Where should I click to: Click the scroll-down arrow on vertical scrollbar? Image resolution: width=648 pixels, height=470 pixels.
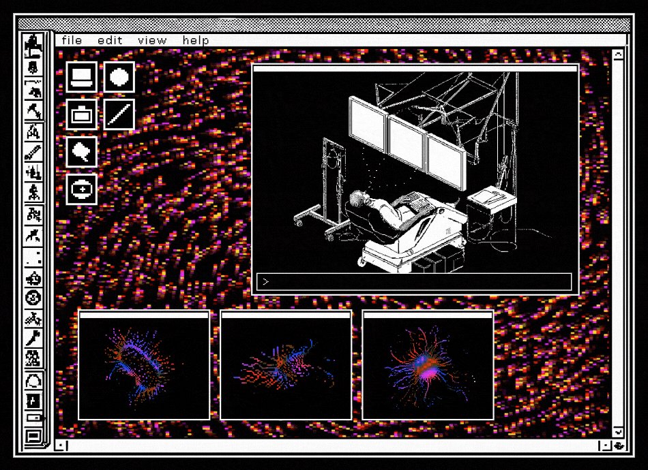pos(618,432)
